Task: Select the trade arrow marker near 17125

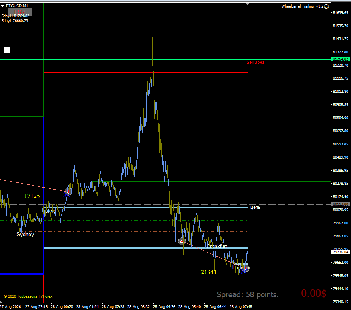Action: [x=68, y=192]
